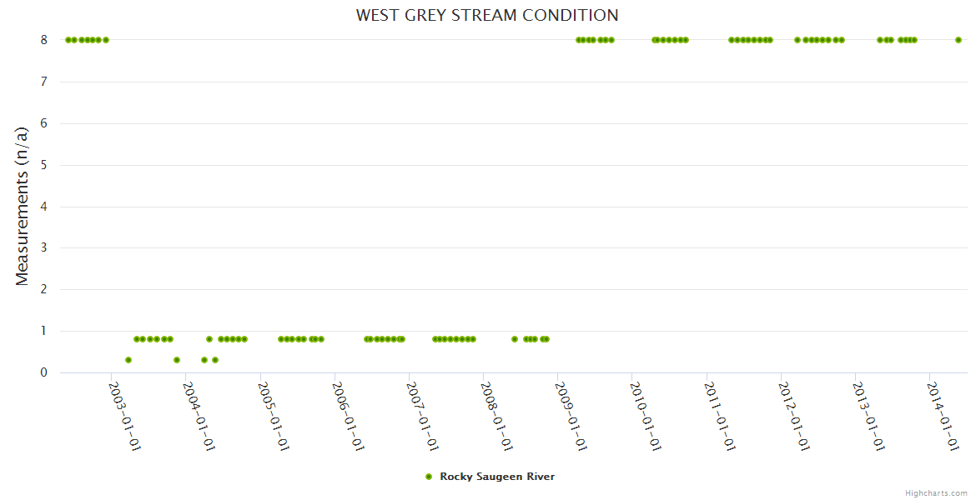The width and height of the screenshot is (976, 500).
Task: Click the y-axis label 5
Action: 44,165
